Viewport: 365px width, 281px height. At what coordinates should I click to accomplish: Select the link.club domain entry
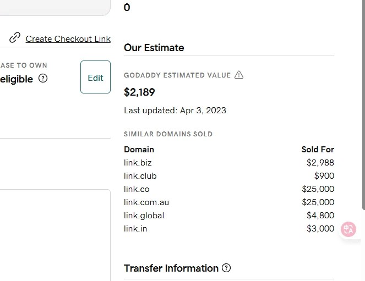pos(140,176)
